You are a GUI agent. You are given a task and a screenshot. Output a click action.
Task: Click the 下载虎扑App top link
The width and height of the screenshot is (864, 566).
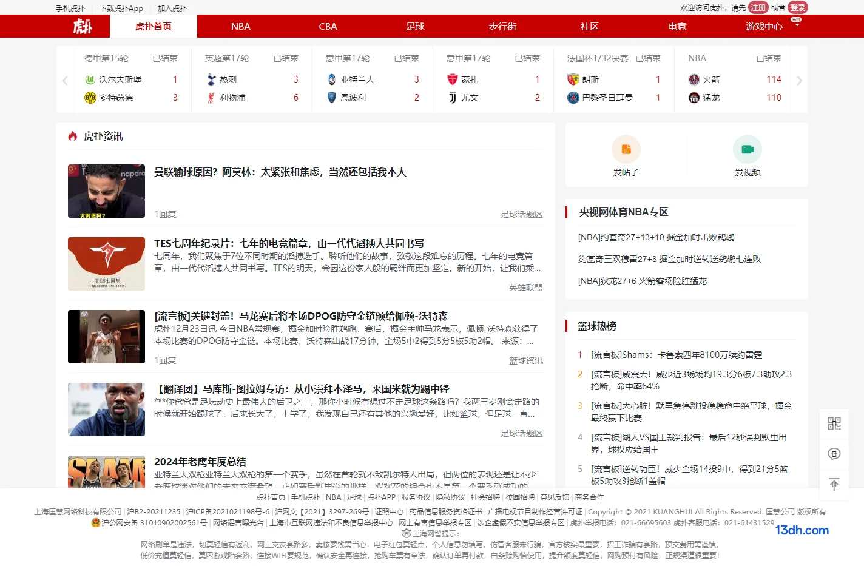coord(121,8)
